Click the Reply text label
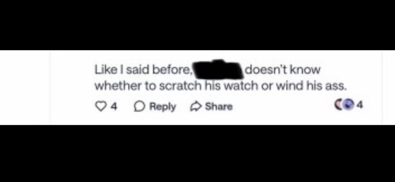This screenshot has height=182, width=395. pyautogui.click(x=163, y=107)
